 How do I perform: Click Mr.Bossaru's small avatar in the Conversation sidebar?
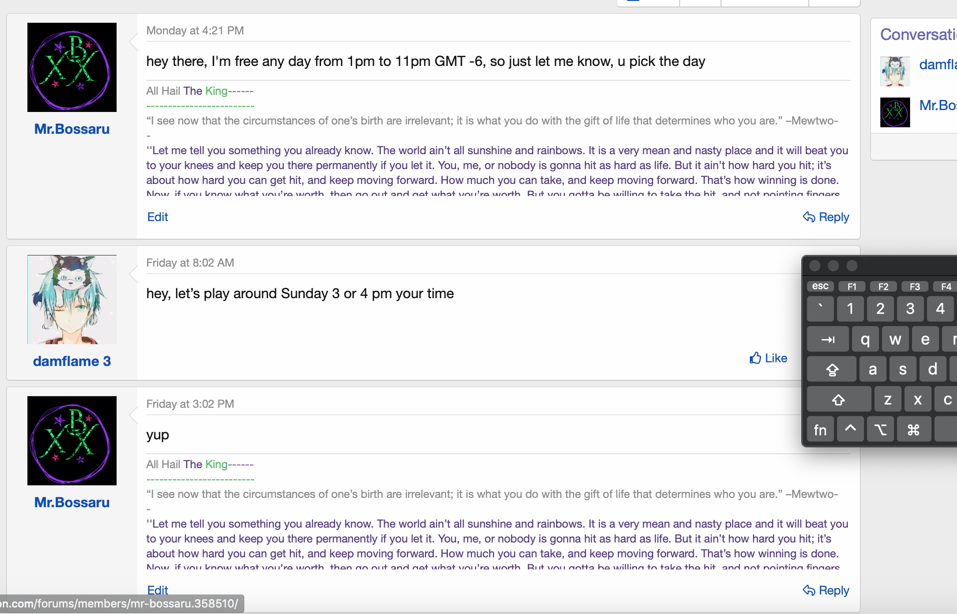point(895,112)
